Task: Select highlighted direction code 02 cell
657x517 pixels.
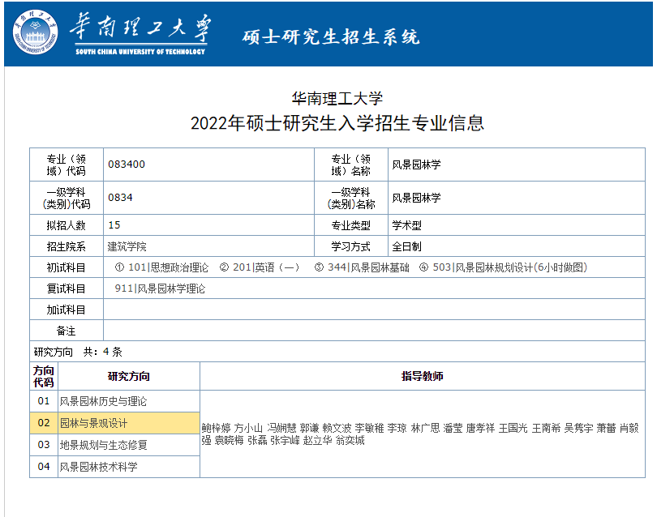Action: point(44,423)
